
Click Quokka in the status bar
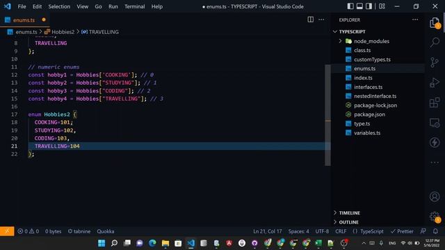click(x=105, y=231)
